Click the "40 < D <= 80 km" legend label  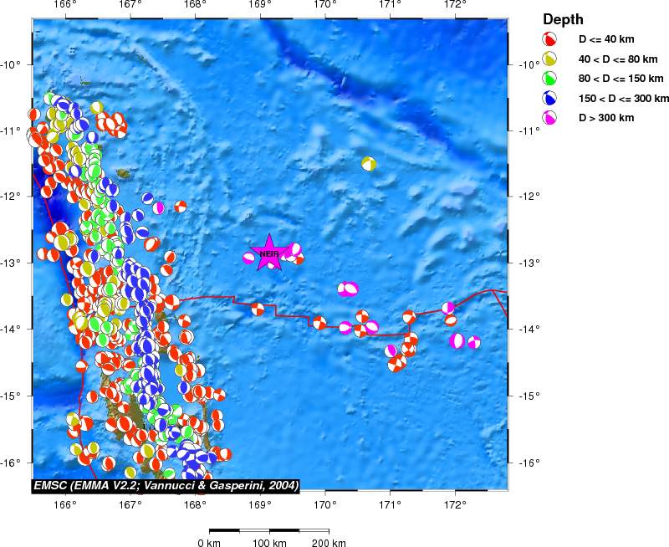(x=618, y=59)
